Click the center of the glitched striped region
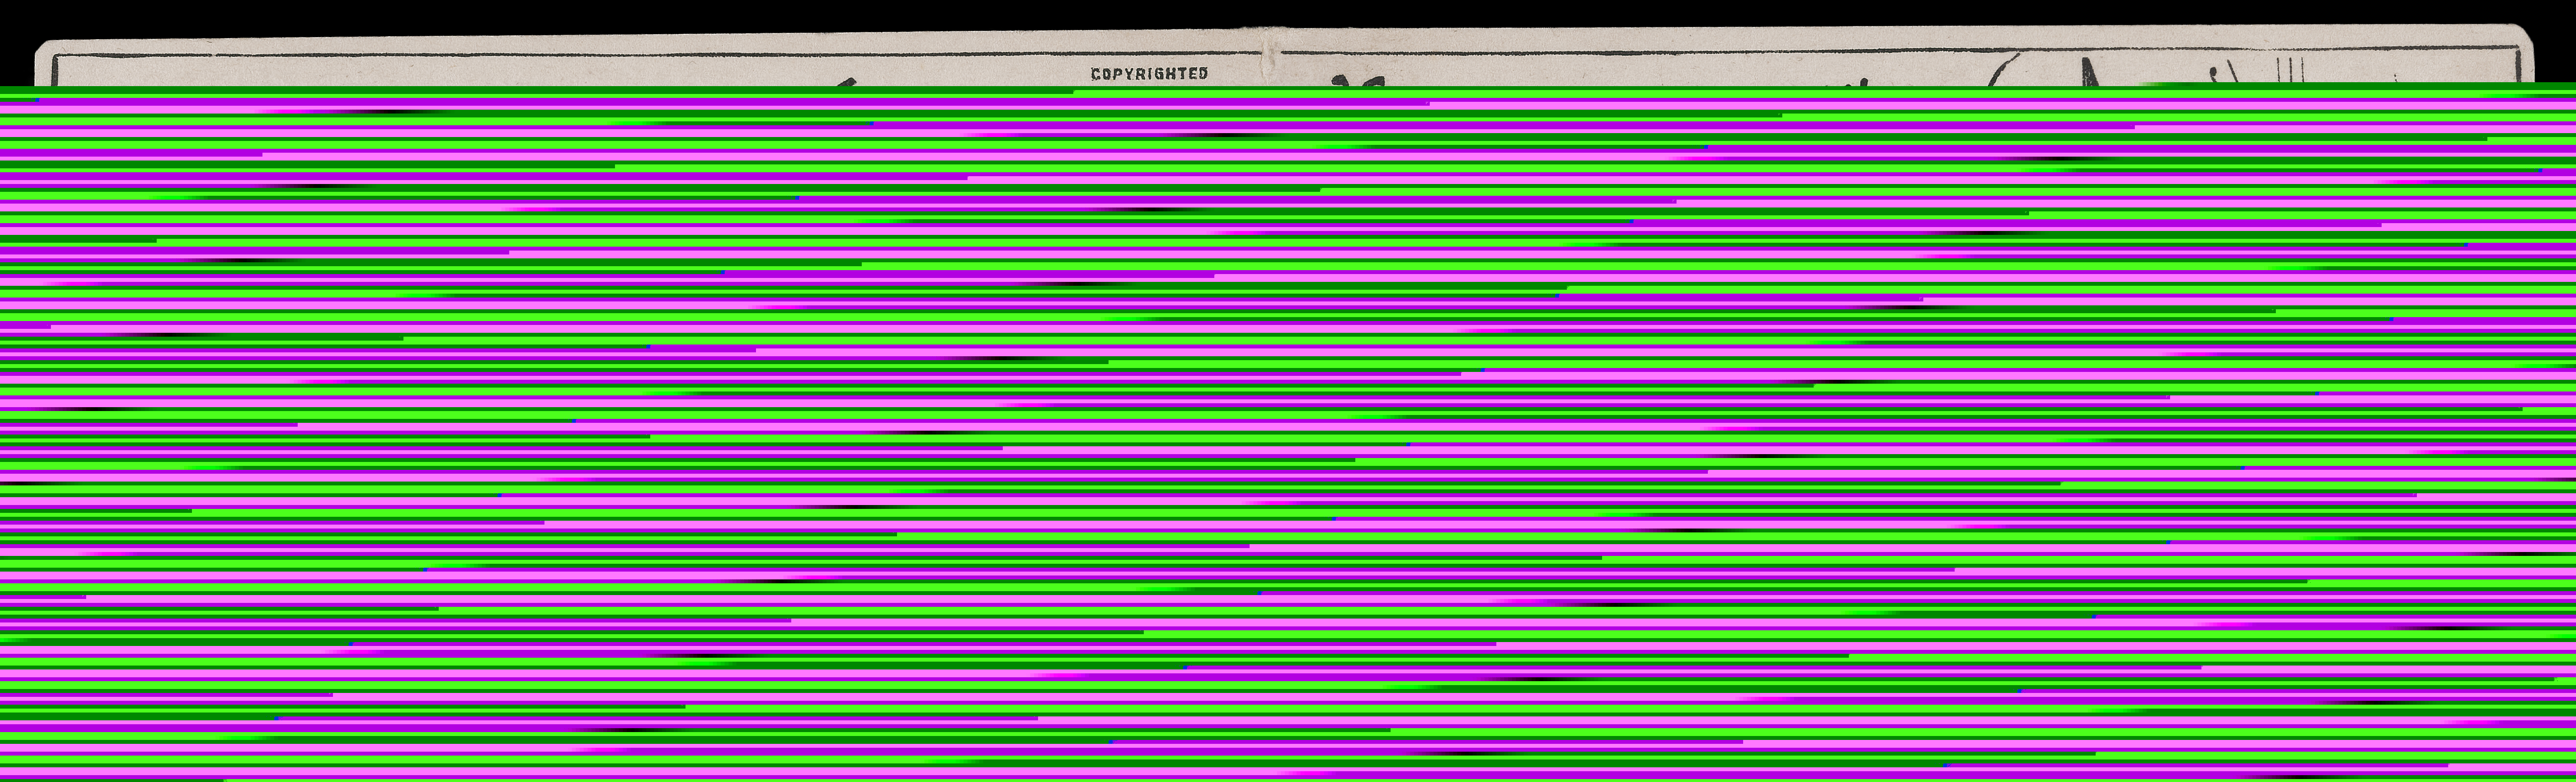This screenshot has width=2576, height=782. click(1288, 435)
